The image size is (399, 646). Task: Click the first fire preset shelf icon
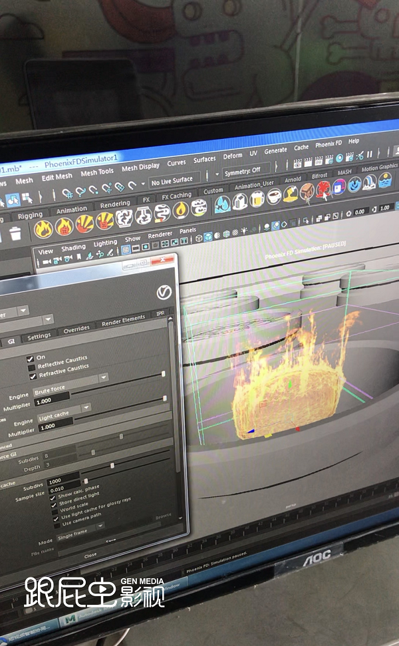pos(43,229)
